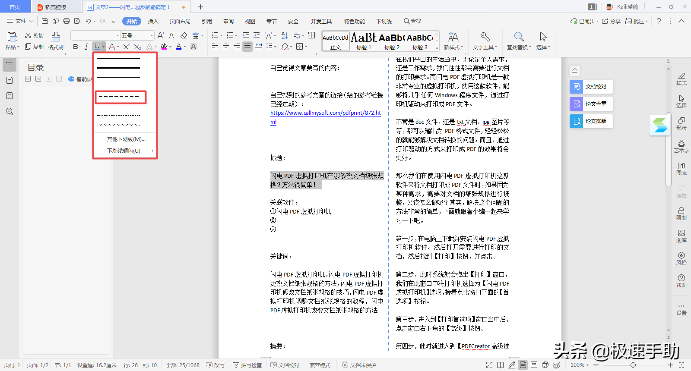Toggle bold formatting
The width and height of the screenshot is (691, 371).
point(76,47)
